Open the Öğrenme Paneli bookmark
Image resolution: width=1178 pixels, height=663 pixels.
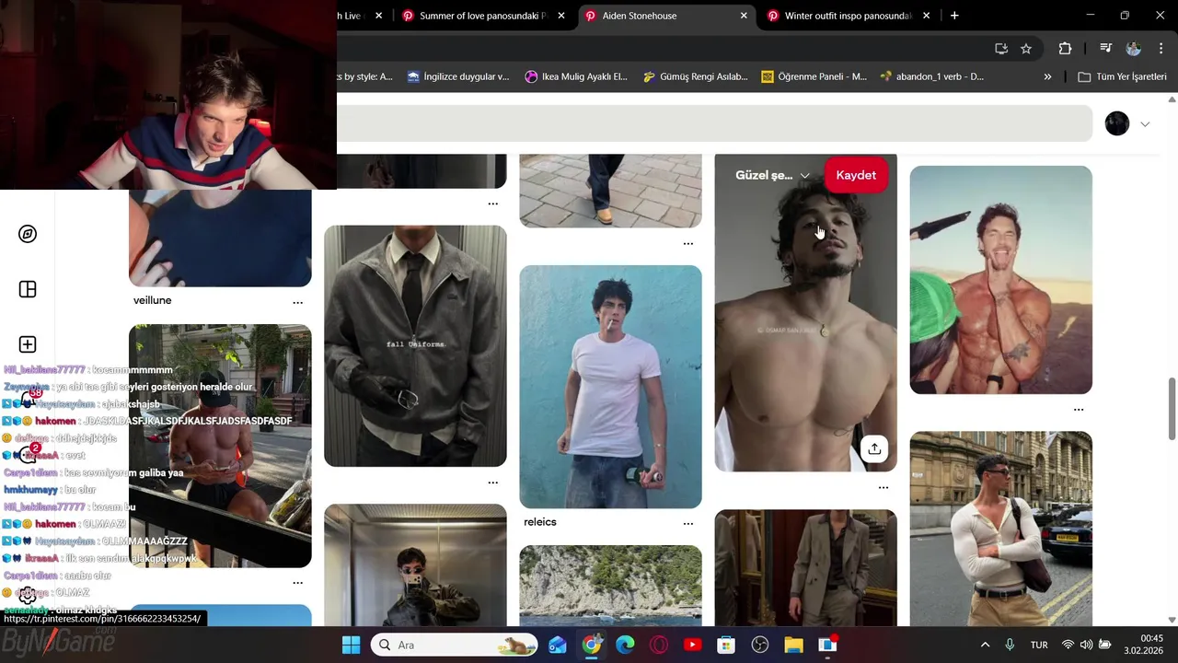point(814,76)
